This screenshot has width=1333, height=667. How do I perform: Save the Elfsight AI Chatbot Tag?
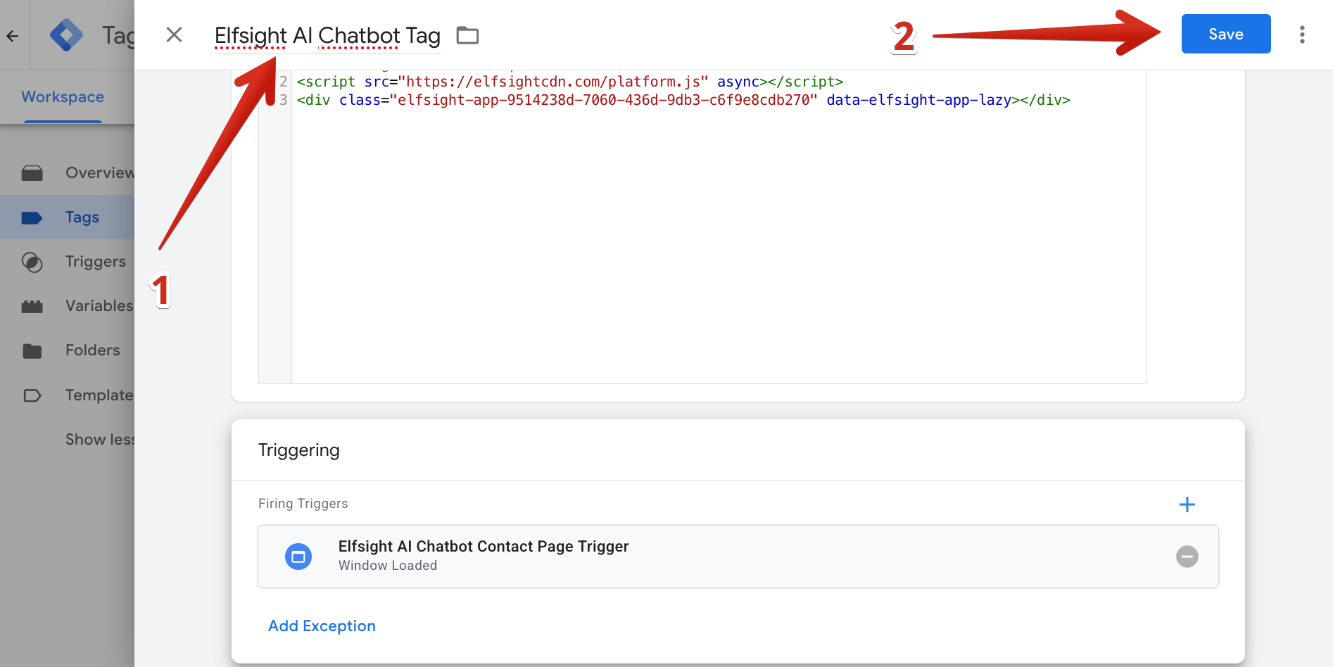tap(1226, 34)
